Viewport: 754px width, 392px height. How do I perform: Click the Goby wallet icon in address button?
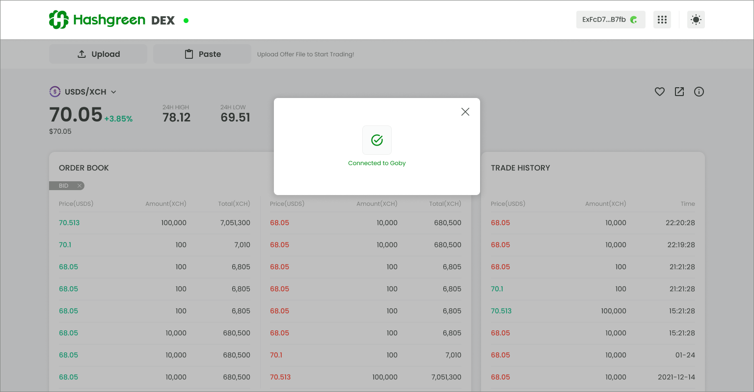pos(634,20)
